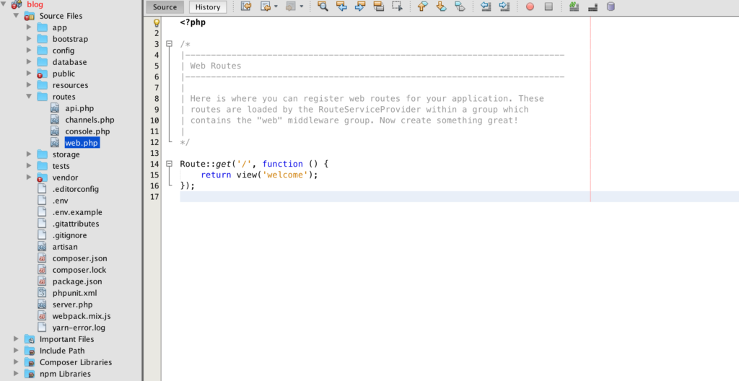
Task: Open the Back navigation dropdown arrow
Action: coord(276,6)
